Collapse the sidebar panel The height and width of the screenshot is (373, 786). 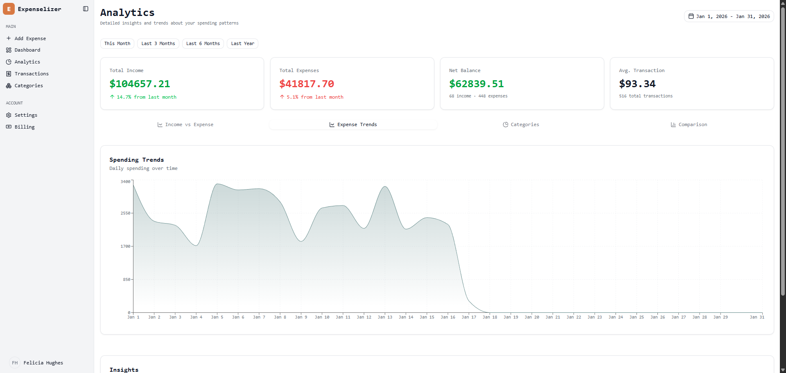[x=85, y=9]
